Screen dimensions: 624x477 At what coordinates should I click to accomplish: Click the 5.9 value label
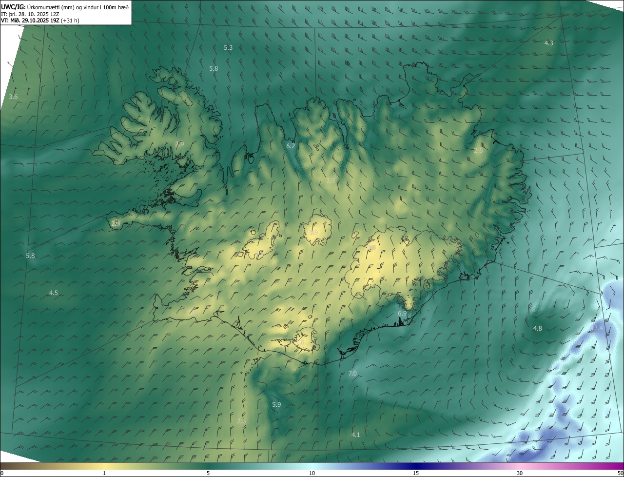(x=276, y=405)
